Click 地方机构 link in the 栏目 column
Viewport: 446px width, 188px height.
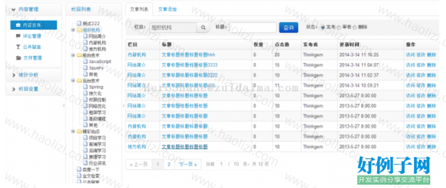coord(137,147)
